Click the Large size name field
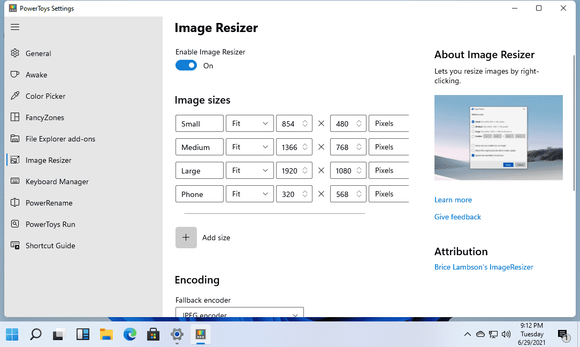Viewport: 580px width, 347px height. 200,170
